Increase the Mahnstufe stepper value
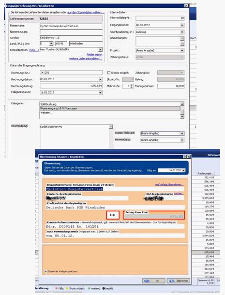Viewport: 225px width, 295px height. point(132,85)
